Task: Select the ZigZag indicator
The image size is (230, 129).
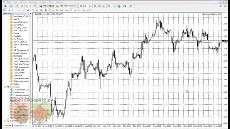Action: pos(17,84)
